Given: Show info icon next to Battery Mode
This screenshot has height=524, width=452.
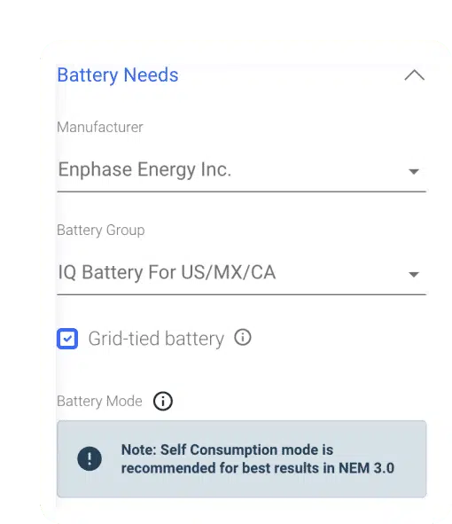Looking at the screenshot, I should click(x=163, y=401).
